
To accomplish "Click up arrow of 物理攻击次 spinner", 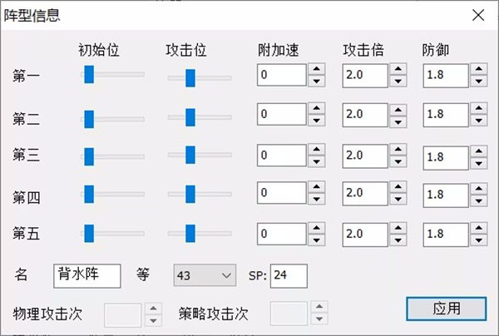I will point(153,309).
